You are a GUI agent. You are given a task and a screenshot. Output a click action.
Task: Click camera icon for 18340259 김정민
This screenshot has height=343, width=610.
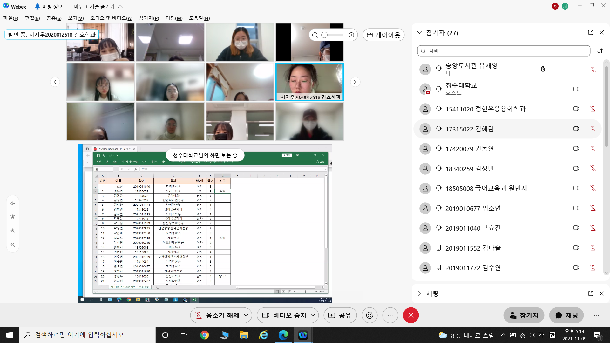[x=576, y=168]
